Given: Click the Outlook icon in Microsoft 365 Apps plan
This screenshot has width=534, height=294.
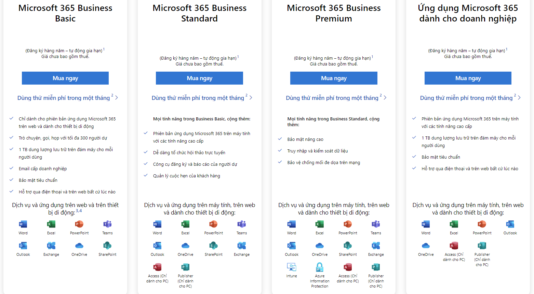Looking at the screenshot, I should (510, 224).
